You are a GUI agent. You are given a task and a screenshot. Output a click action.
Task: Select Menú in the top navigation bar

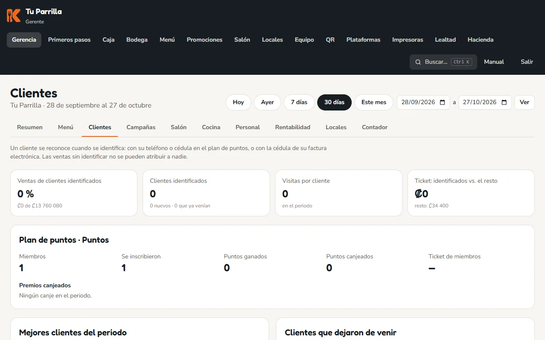coord(167,40)
